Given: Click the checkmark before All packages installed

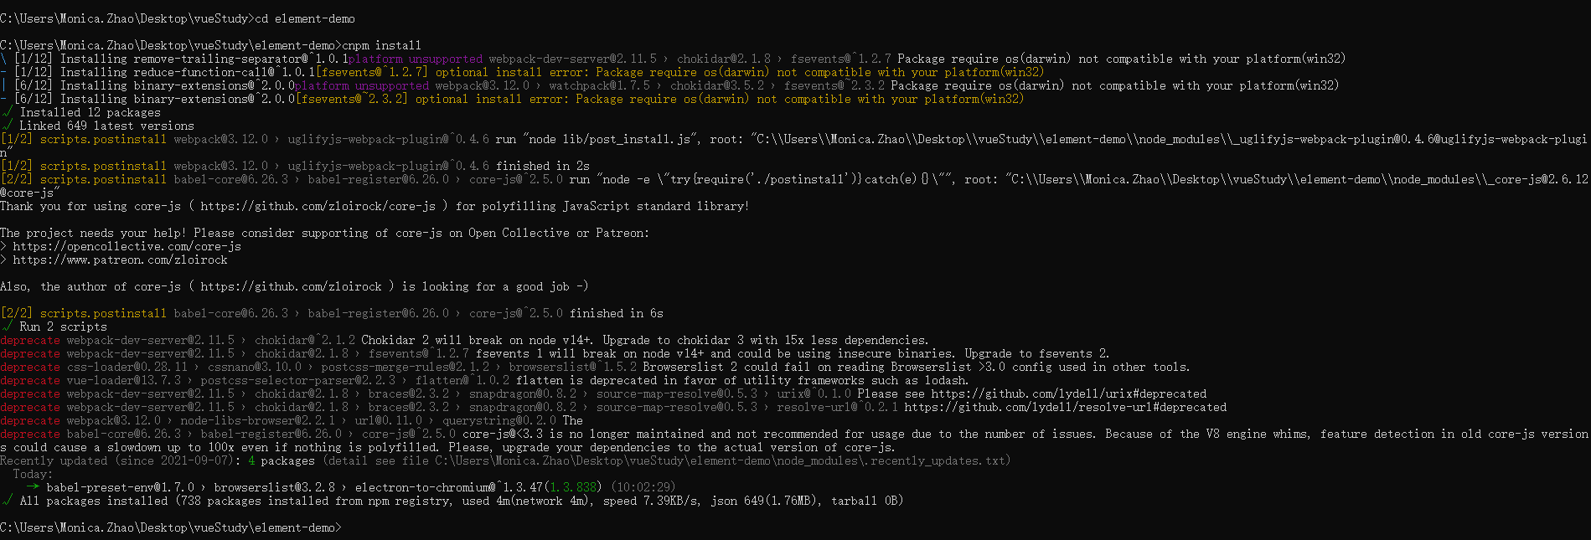Looking at the screenshot, I should (x=7, y=501).
